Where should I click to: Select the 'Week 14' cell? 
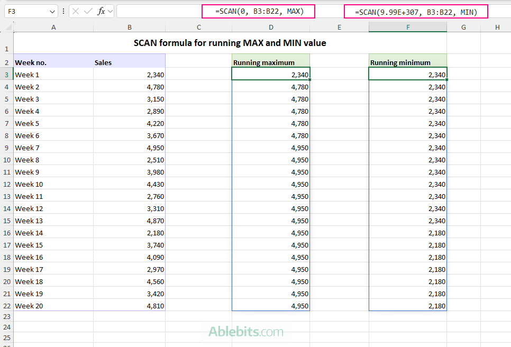(53, 233)
